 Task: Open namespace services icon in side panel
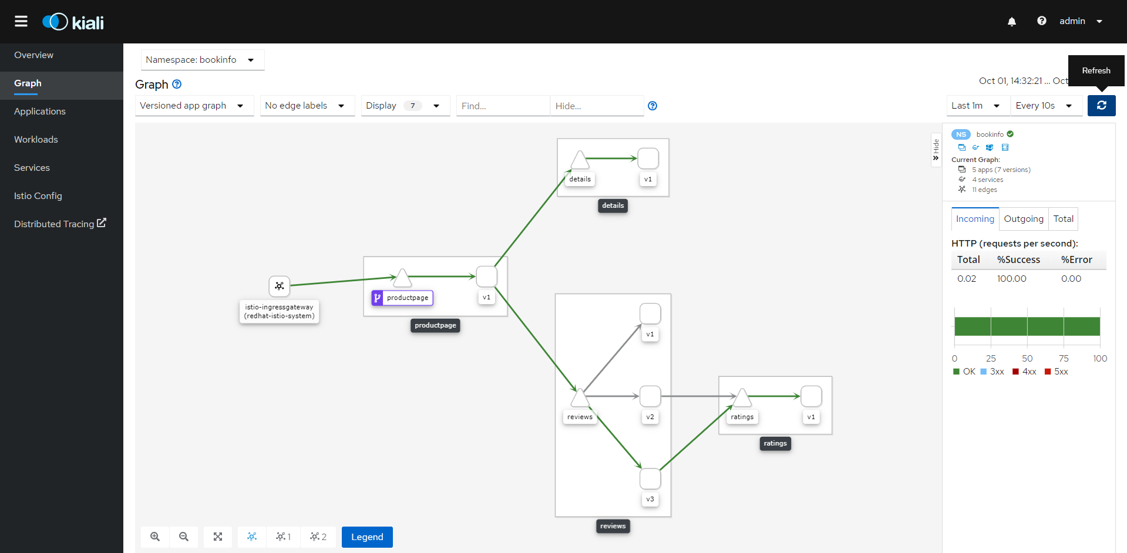point(975,147)
